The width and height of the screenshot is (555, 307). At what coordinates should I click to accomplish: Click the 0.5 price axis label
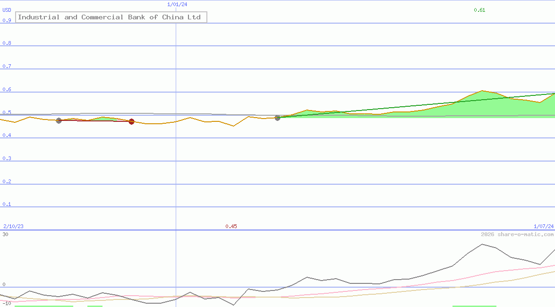tap(7, 112)
